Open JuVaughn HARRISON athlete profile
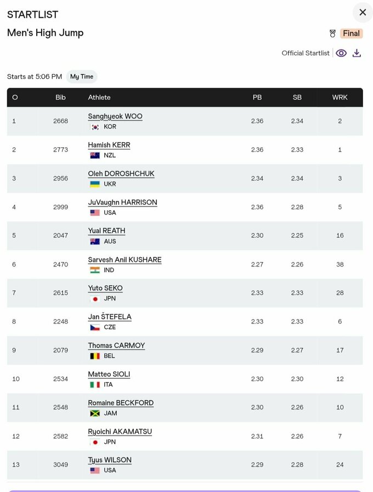This screenshot has height=492, width=373. 122,203
